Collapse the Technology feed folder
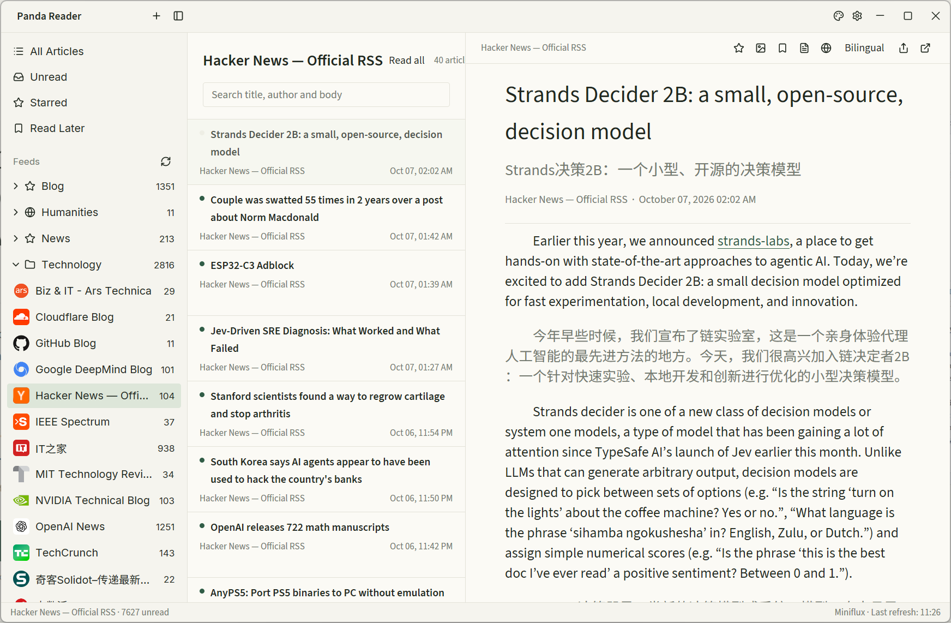This screenshot has width=951, height=623. tap(16, 265)
